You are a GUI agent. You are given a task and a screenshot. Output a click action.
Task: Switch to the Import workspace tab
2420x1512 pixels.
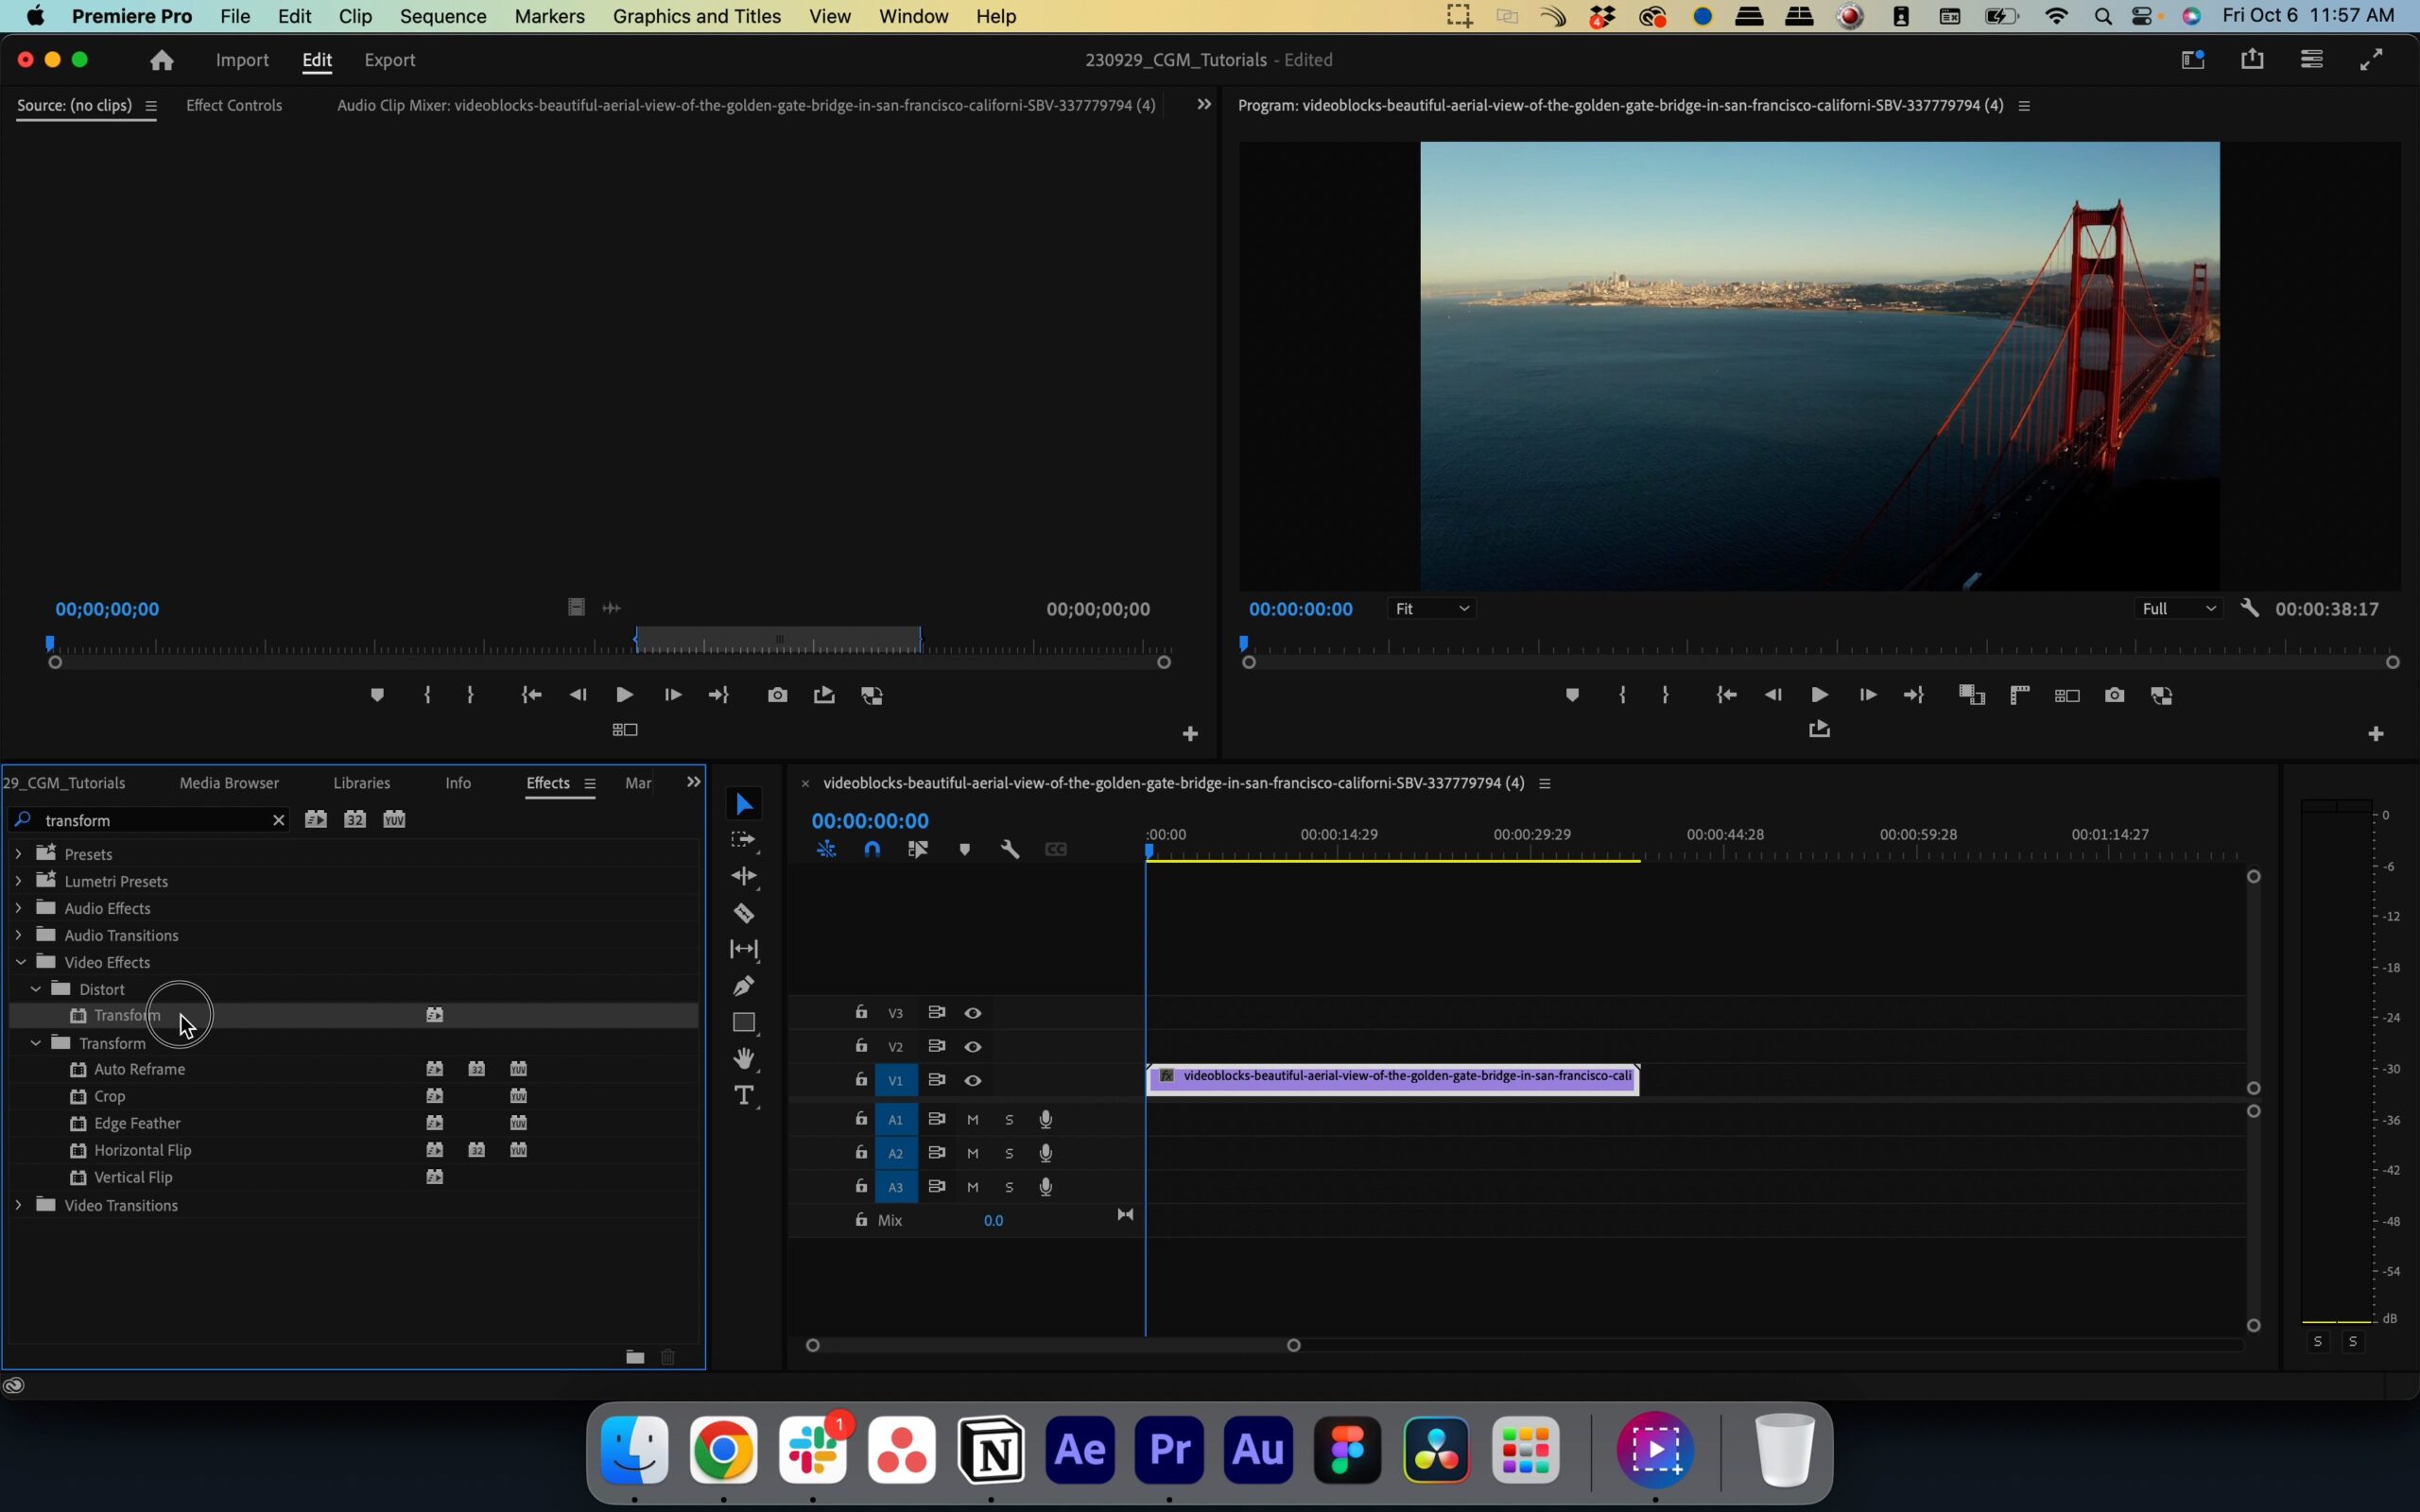[x=242, y=60]
